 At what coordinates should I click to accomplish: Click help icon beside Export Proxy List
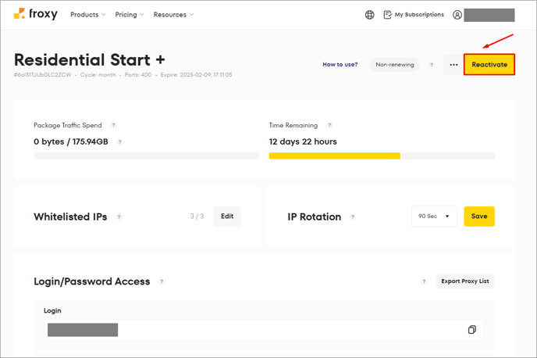pos(424,281)
